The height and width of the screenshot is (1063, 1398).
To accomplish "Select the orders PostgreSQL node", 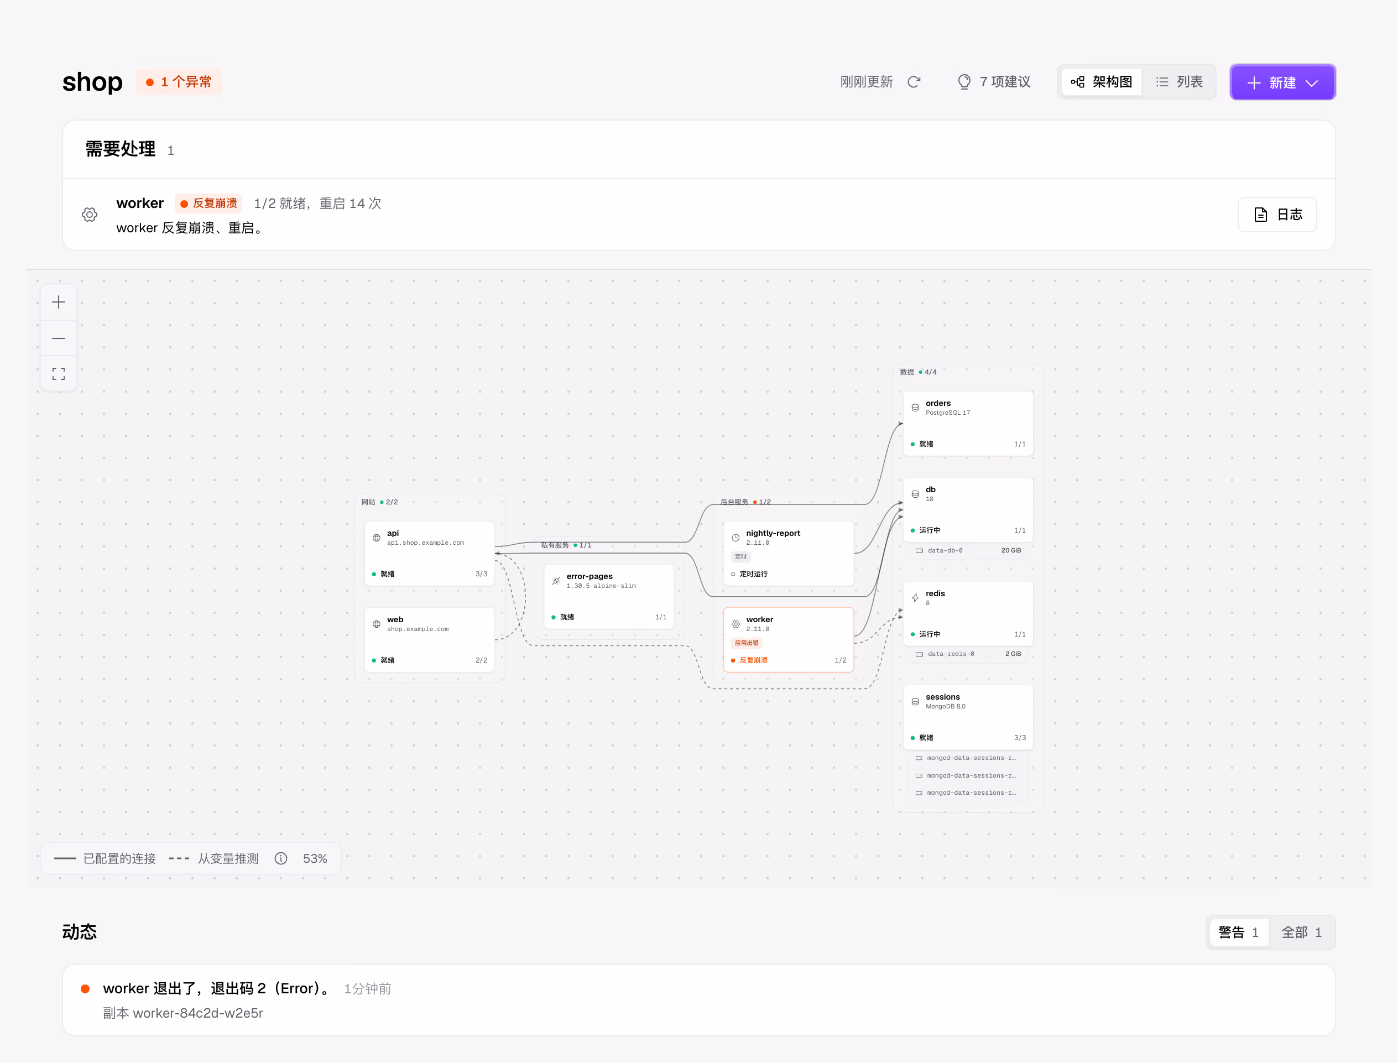I will tap(968, 423).
